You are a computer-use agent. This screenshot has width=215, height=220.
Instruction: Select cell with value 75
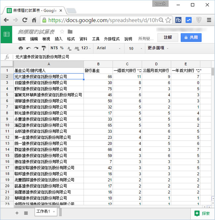pyautogui.click(x=98, y=89)
